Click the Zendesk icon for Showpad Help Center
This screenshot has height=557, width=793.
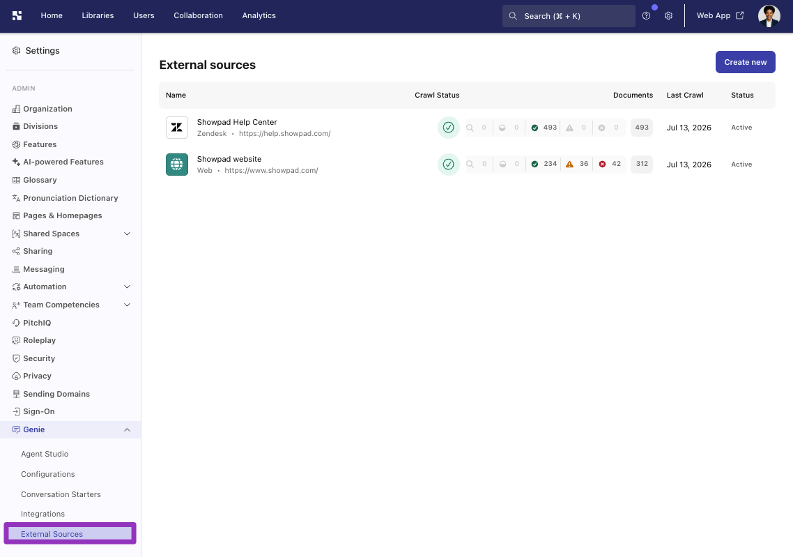(177, 128)
